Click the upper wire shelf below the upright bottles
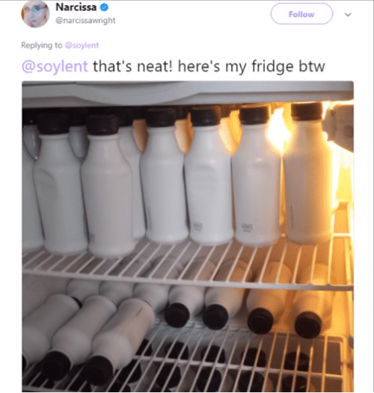This screenshot has height=393, width=374. (x=188, y=266)
